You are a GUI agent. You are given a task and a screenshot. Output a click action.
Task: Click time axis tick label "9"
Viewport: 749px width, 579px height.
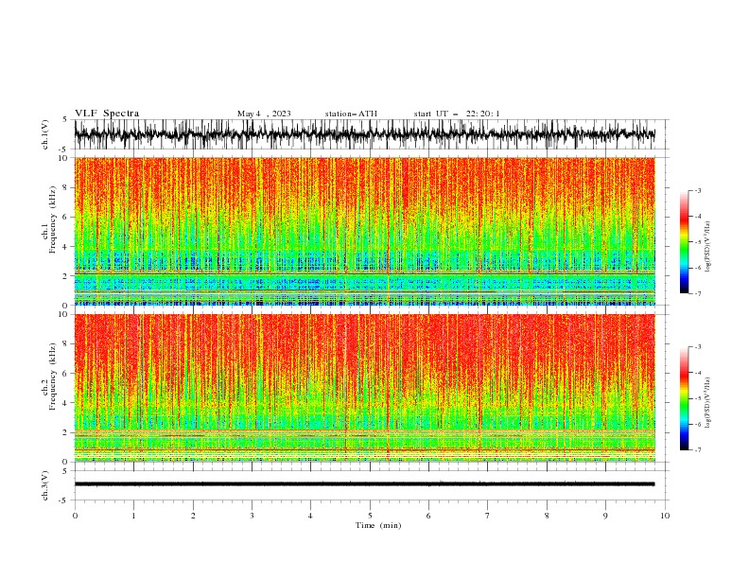[x=605, y=516]
